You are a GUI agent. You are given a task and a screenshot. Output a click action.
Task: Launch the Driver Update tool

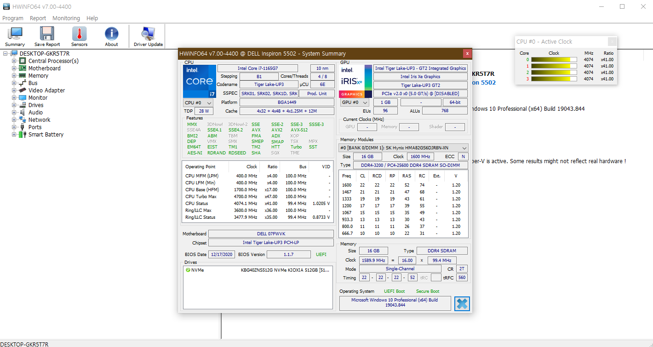pyautogui.click(x=148, y=34)
